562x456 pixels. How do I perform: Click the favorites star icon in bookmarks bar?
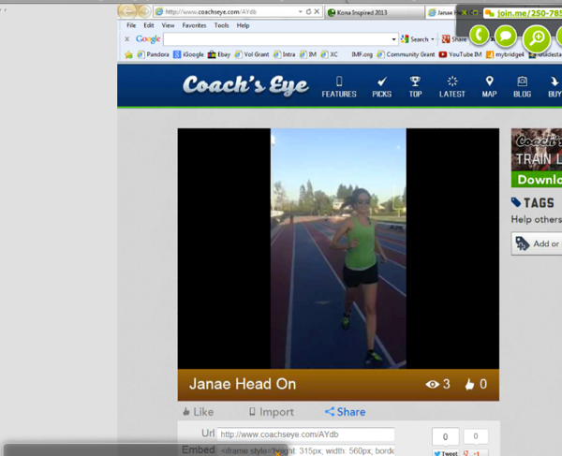128,54
